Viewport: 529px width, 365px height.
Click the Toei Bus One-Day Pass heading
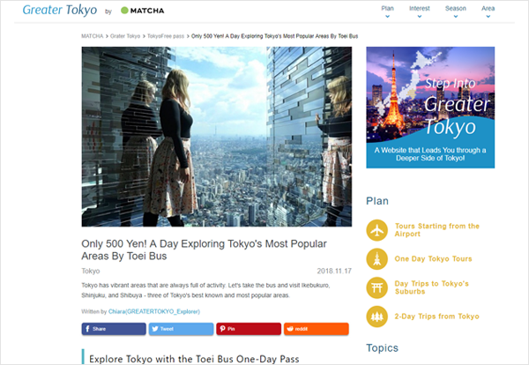tap(194, 359)
